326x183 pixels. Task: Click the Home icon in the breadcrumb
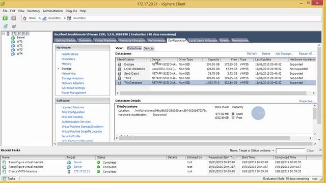(x=24, y=18)
